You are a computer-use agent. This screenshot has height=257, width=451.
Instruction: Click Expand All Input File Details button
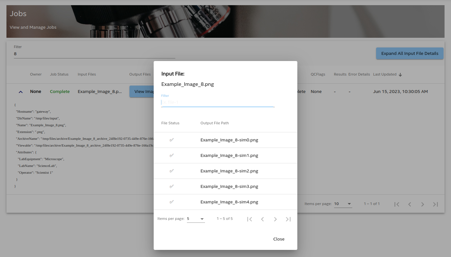[x=410, y=54]
